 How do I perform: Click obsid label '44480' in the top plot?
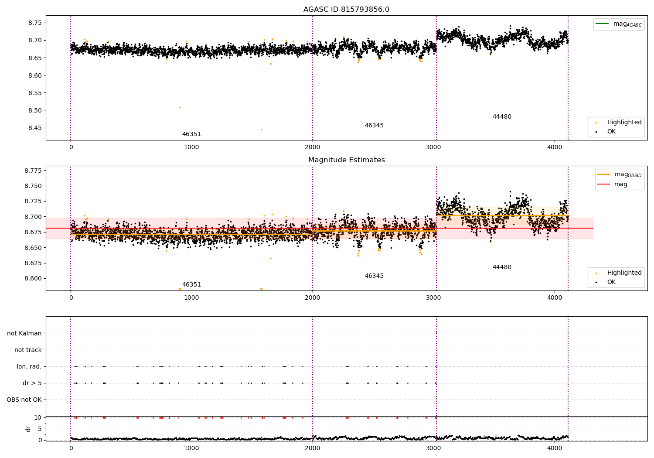[502, 117]
